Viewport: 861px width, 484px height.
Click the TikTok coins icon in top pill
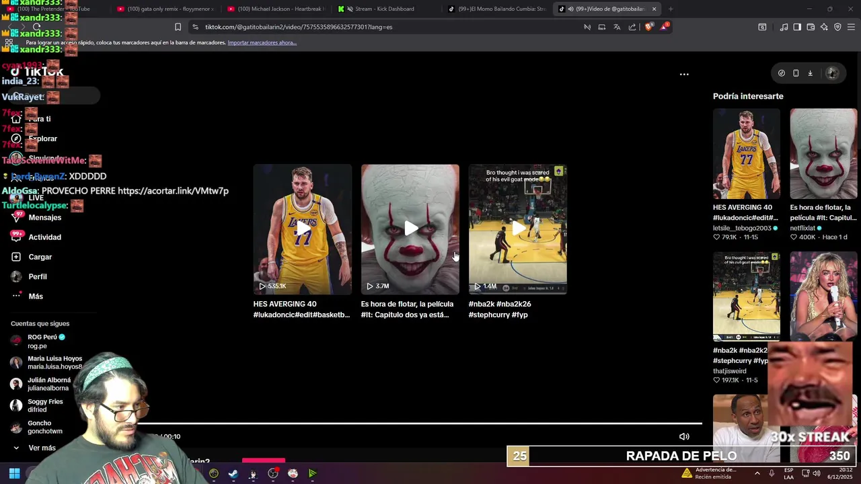click(x=781, y=73)
